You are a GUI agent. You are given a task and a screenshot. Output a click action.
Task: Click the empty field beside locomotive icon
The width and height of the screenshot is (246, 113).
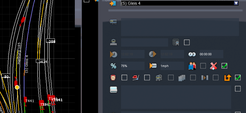click(x=145, y=42)
